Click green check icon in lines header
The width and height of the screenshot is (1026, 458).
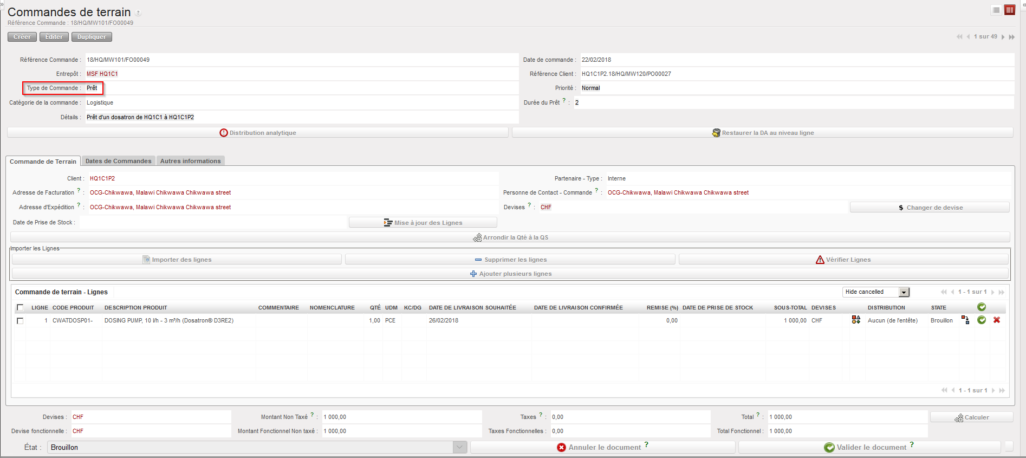tap(982, 307)
